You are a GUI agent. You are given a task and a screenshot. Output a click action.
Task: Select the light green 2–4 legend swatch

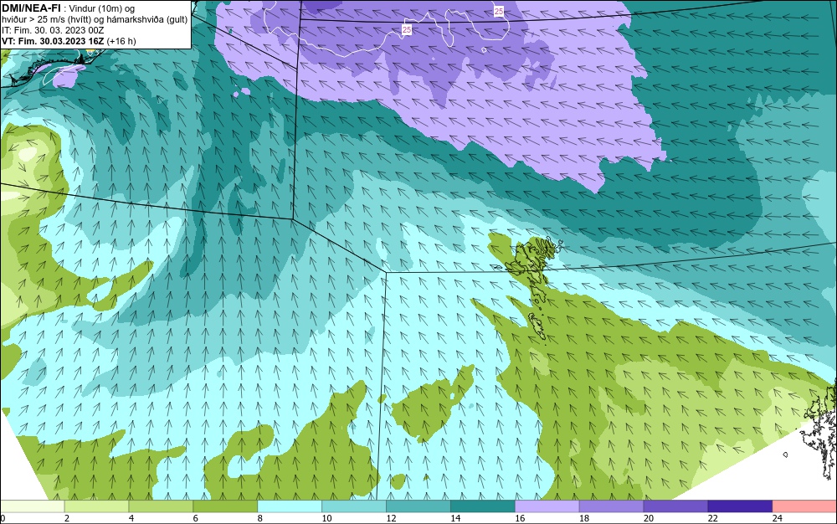96,506
